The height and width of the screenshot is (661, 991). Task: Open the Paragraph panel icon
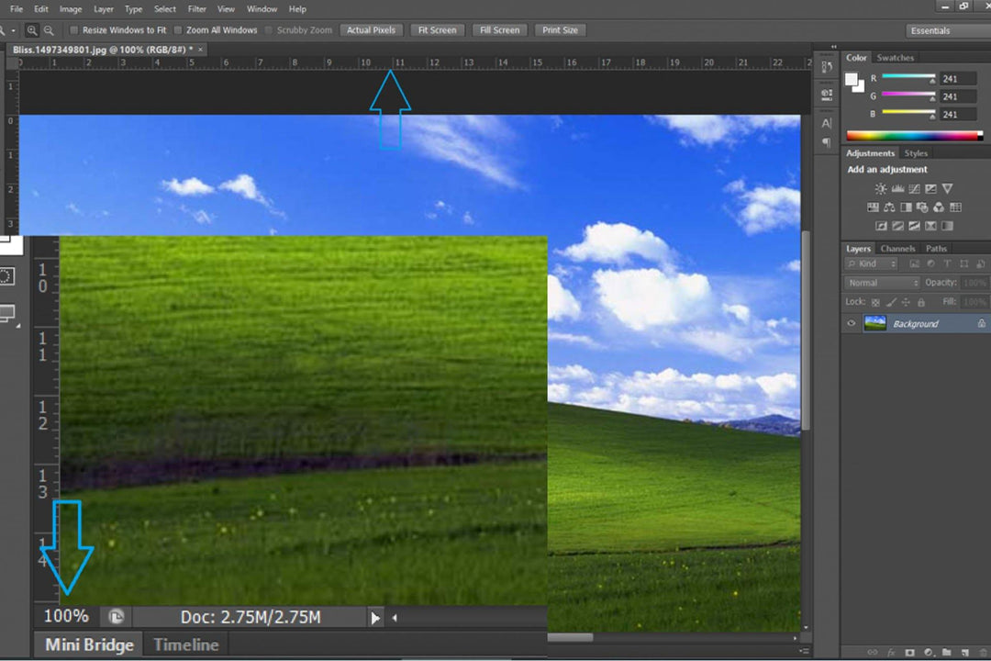pos(827,143)
